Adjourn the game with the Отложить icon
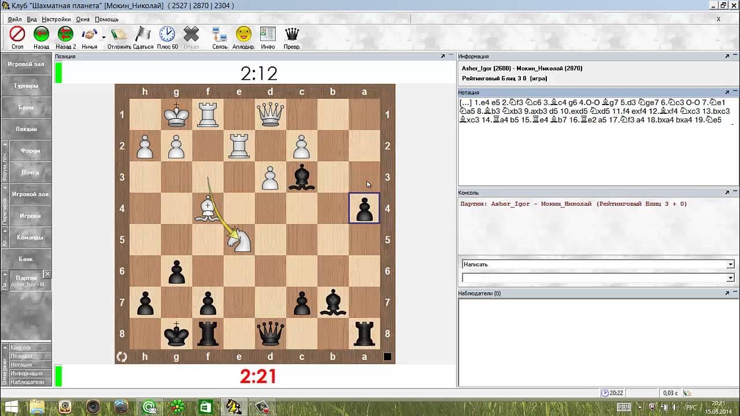 119,35
